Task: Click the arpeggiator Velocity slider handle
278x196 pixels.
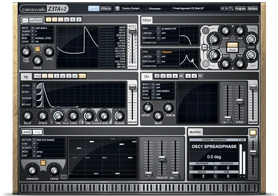Action: pyautogui.click(x=162, y=158)
